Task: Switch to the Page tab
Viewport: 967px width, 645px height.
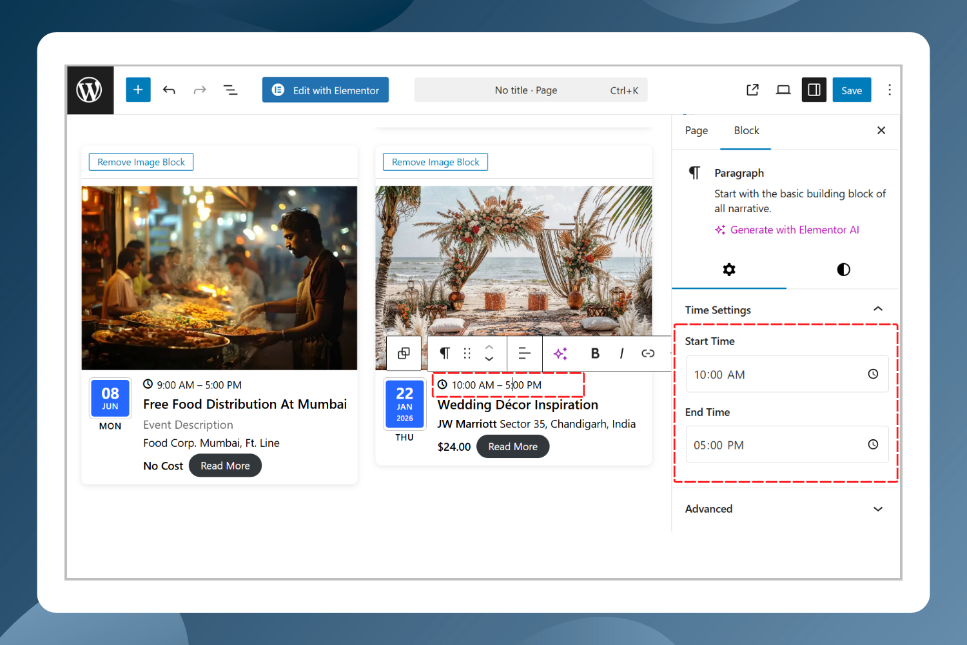Action: pyautogui.click(x=696, y=130)
